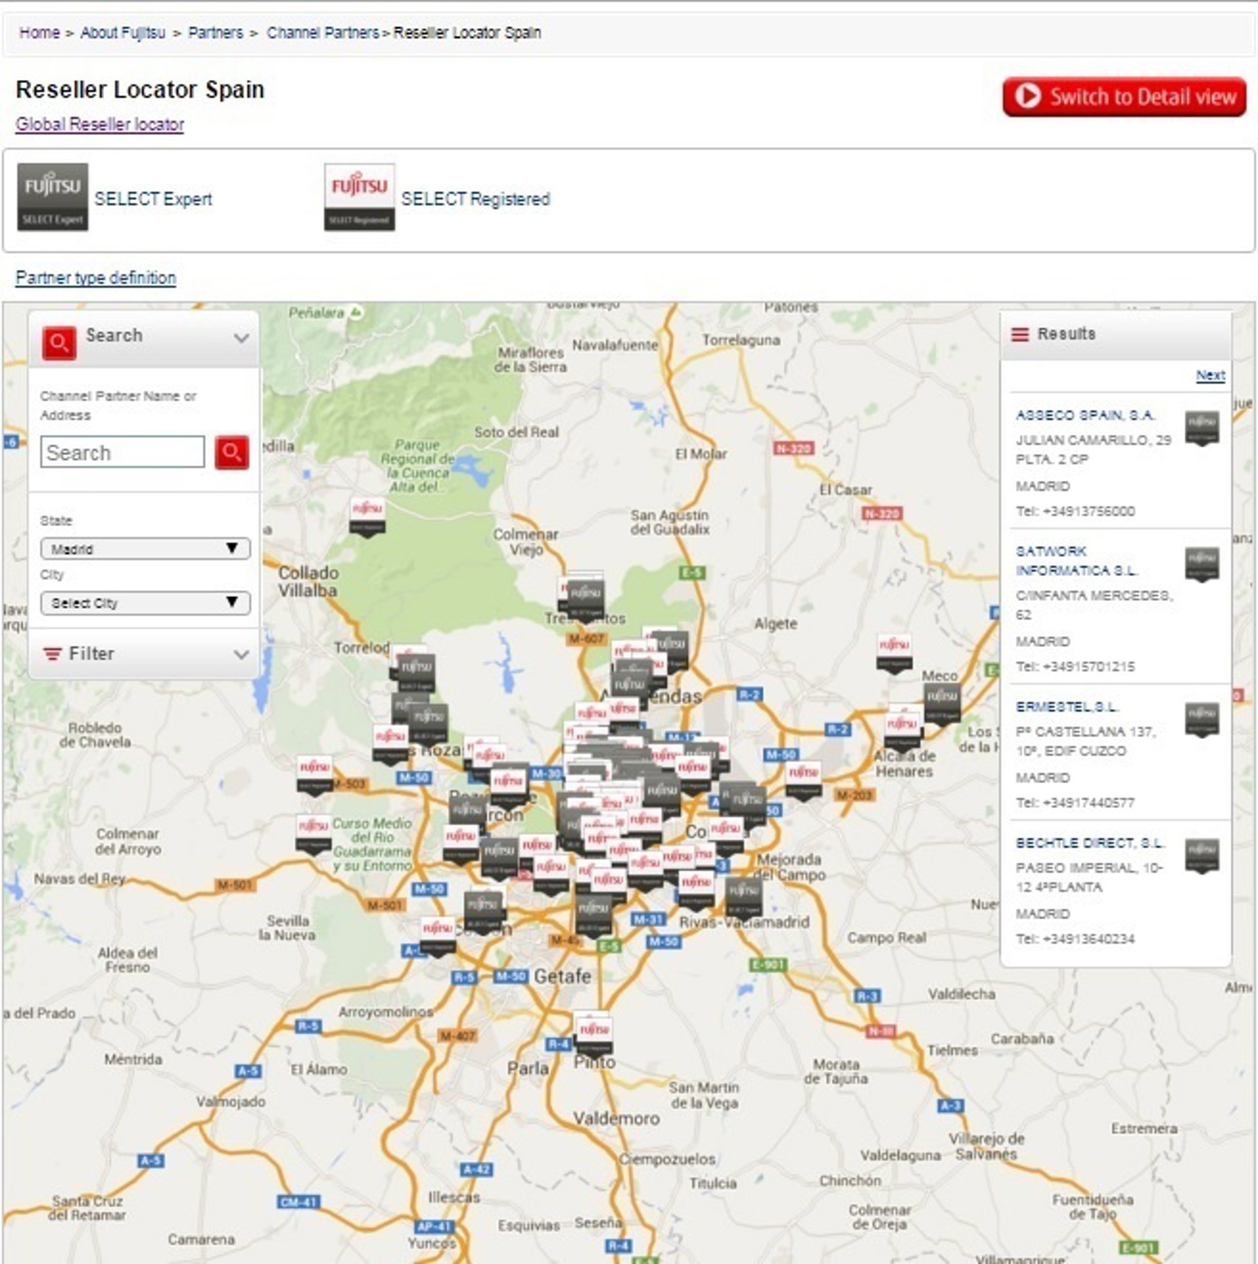
Task: Click the SELECT Expert Fujitsu legend badge
Action: click(x=52, y=197)
